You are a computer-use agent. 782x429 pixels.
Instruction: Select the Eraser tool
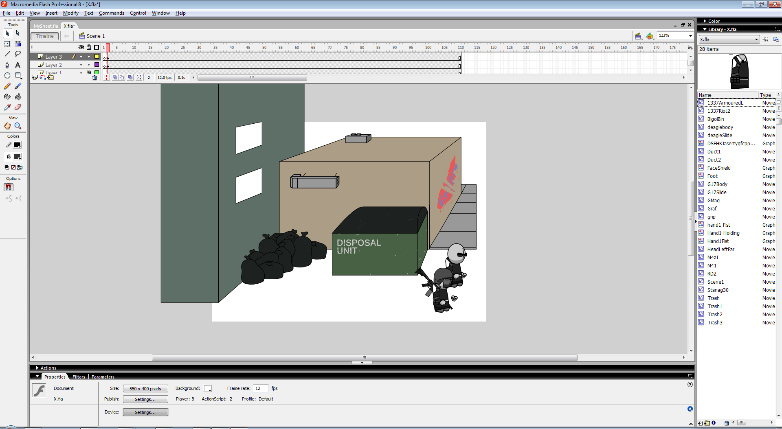[x=18, y=107]
